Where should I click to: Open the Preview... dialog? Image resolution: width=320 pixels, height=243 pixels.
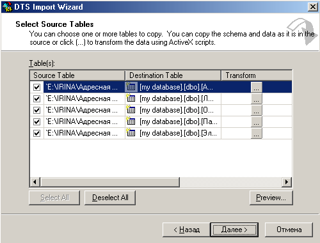(x=271, y=198)
